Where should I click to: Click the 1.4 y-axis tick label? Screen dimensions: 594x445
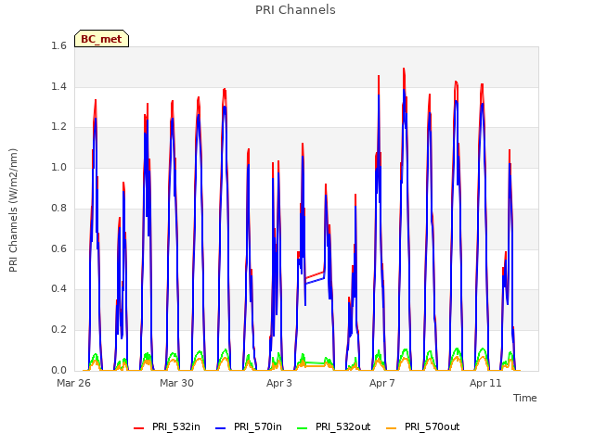(58, 86)
